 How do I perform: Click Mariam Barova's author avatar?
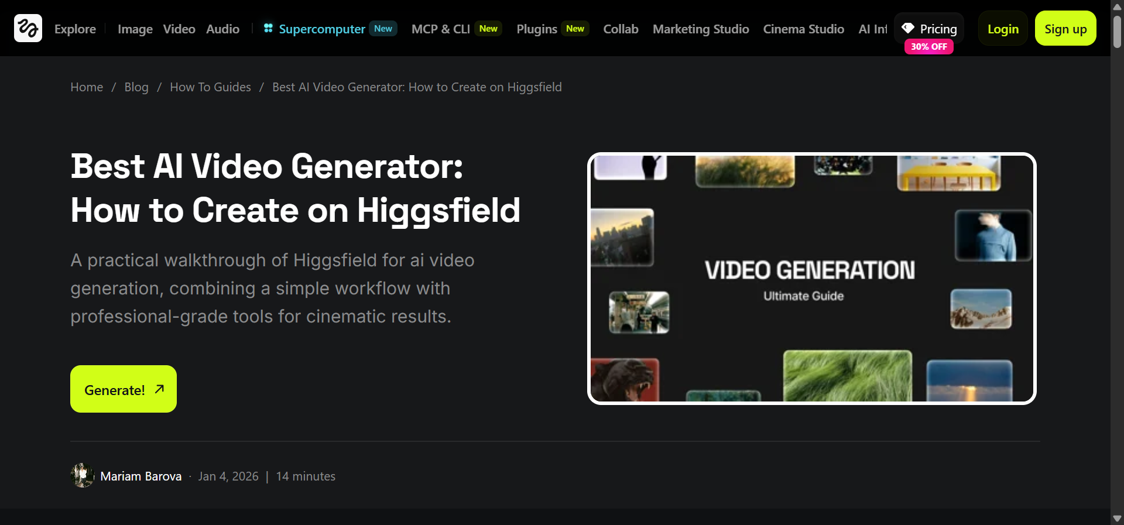point(83,476)
